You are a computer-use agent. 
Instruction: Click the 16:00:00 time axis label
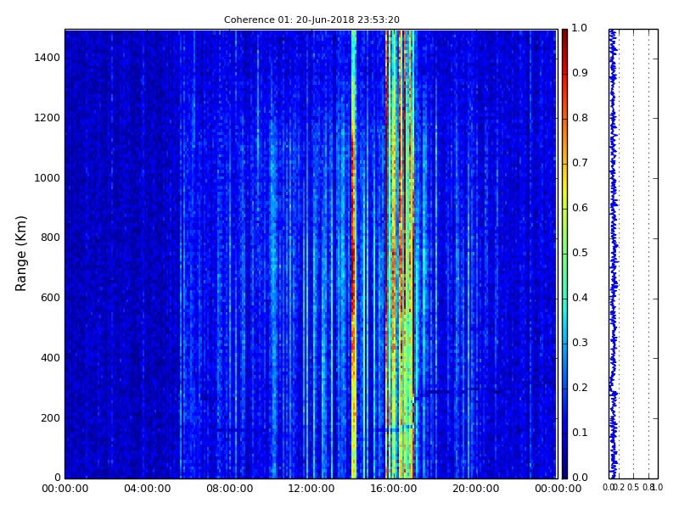[x=394, y=489]
